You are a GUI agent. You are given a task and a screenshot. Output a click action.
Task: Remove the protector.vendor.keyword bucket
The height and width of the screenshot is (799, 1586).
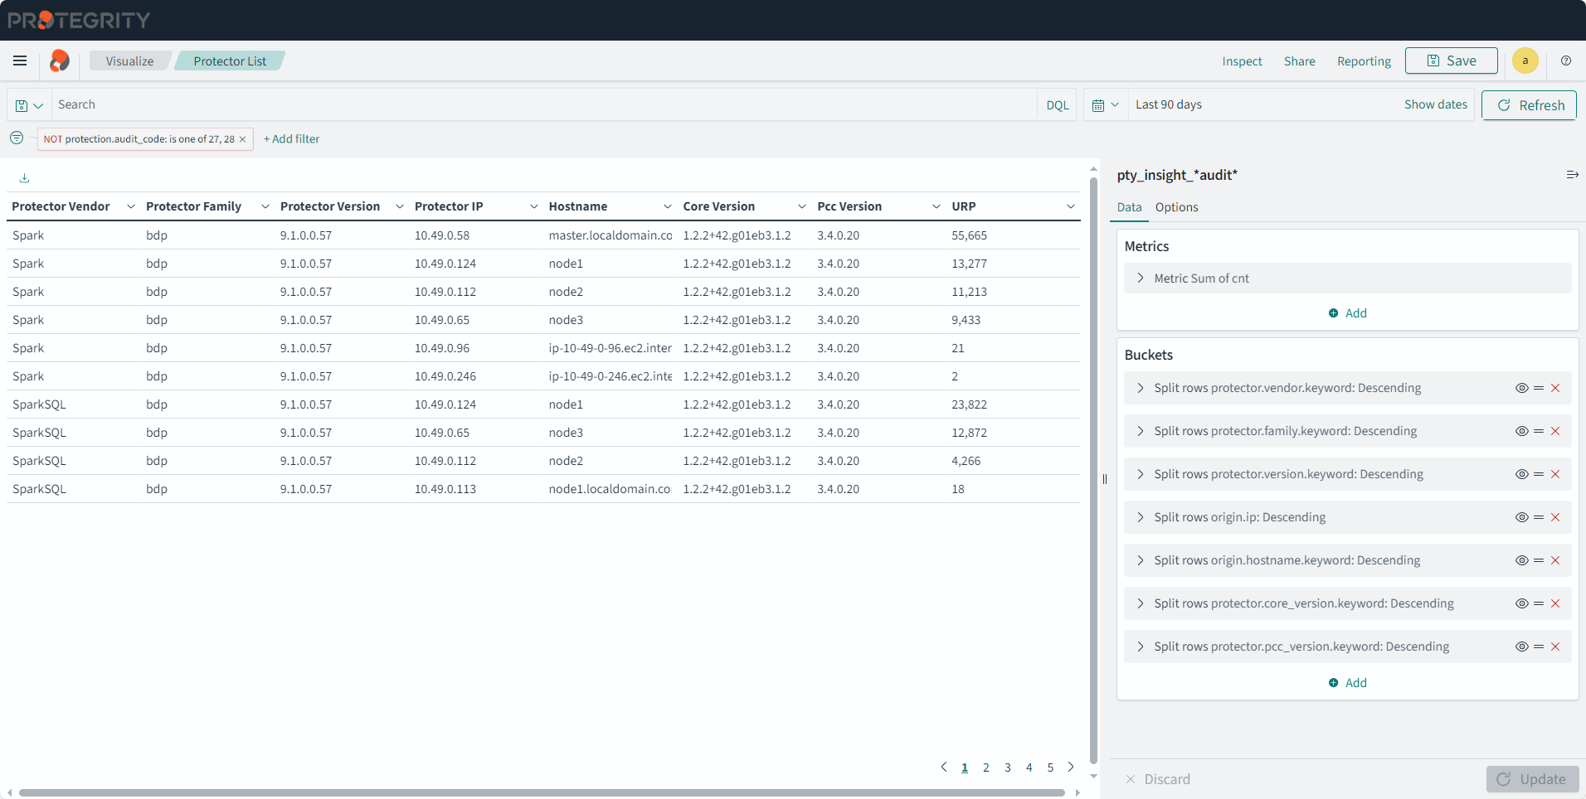click(x=1555, y=388)
